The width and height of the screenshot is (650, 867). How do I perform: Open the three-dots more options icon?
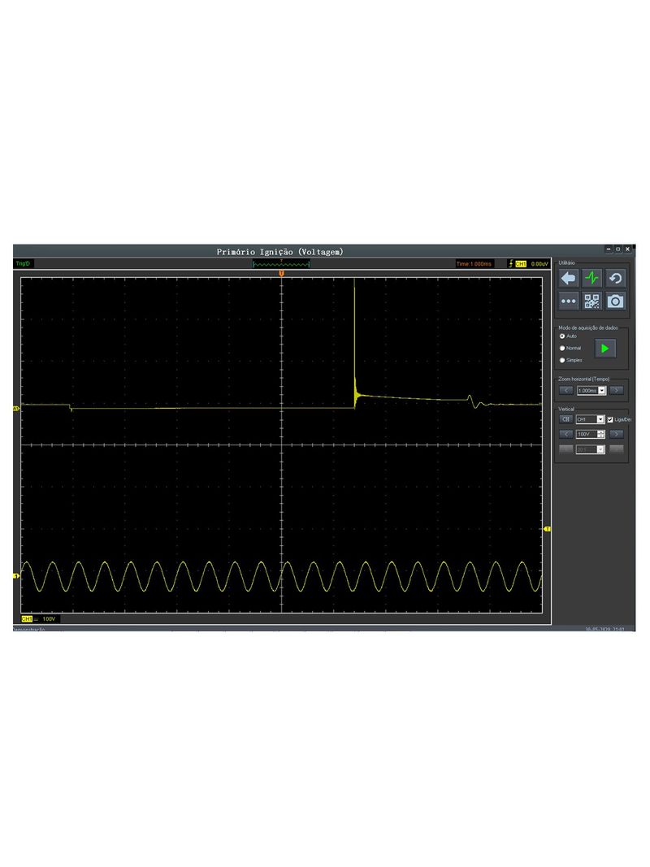pos(569,301)
